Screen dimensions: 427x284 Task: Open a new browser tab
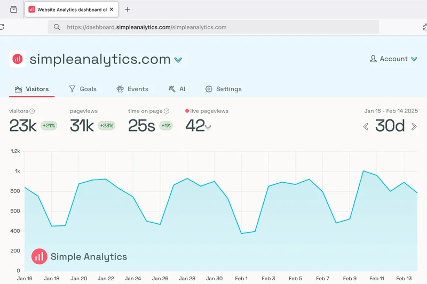127,10
